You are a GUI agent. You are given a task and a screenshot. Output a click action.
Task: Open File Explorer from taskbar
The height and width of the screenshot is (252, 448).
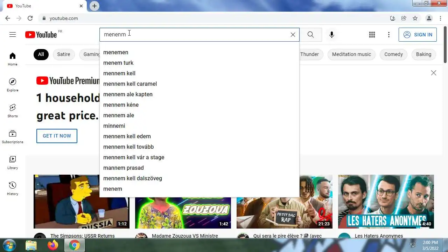31,245
